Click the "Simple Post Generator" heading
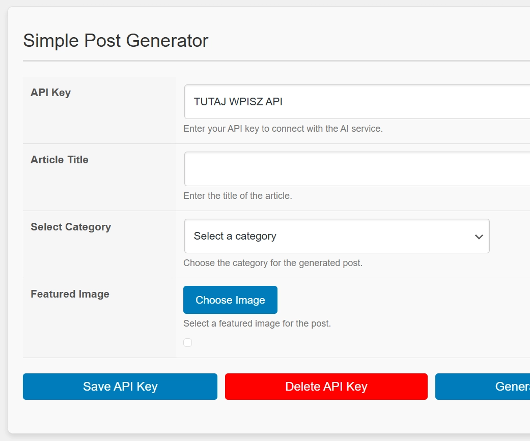The height and width of the screenshot is (441, 530). (x=116, y=40)
